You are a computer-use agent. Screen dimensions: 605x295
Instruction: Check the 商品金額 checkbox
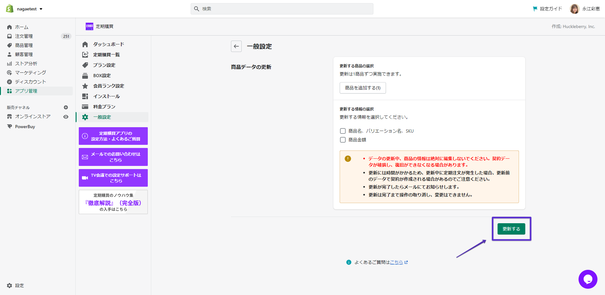click(343, 140)
